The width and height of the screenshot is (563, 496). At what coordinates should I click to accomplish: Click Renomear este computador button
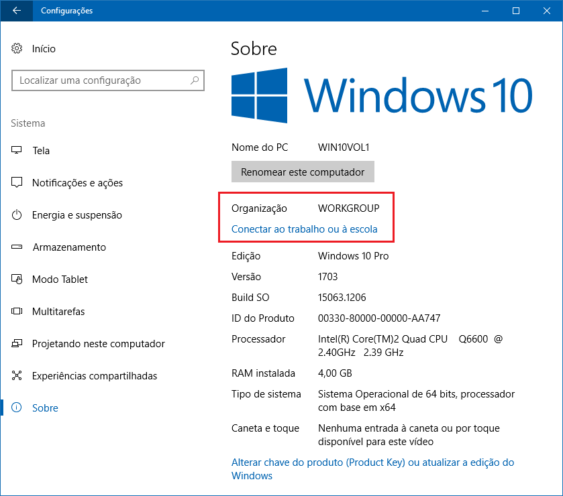click(x=303, y=172)
